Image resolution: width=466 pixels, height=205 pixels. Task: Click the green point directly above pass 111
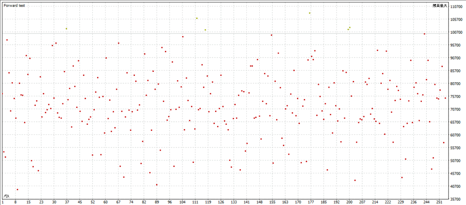tap(196, 18)
